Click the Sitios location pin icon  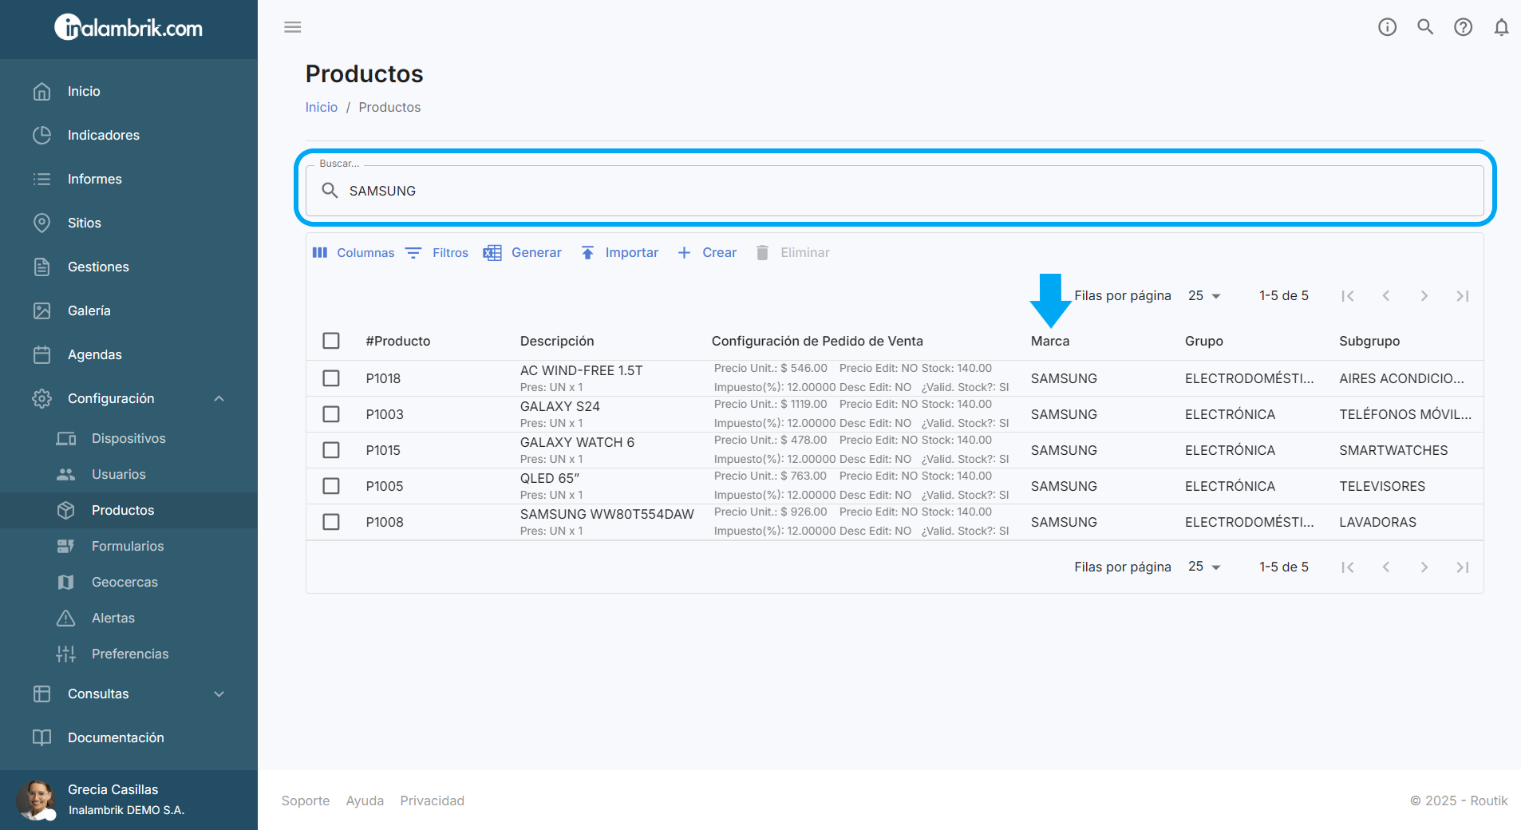point(42,223)
